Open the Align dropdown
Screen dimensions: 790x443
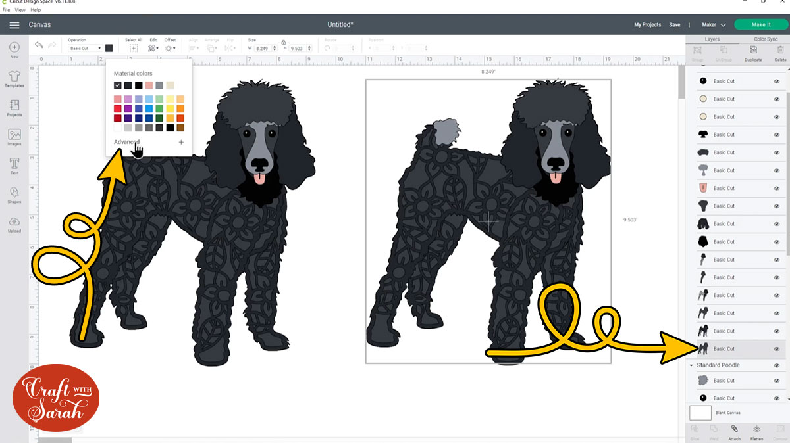click(194, 48)
